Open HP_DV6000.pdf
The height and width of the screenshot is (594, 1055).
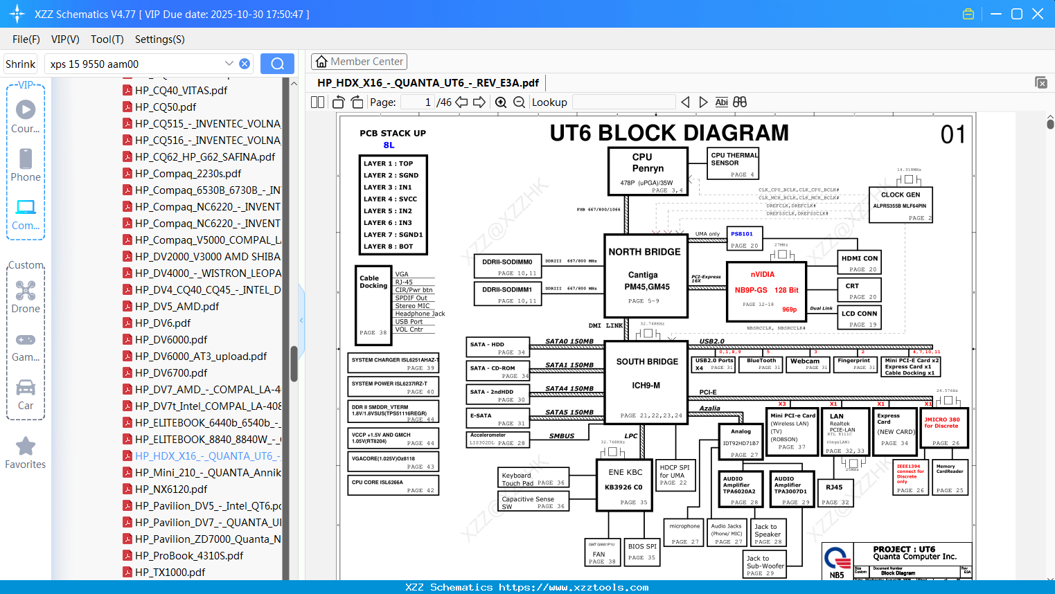coord(171,339)
